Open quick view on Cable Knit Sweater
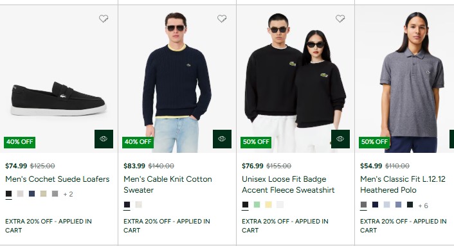Image resolution: width=454 pixels, height=246 pixels. pos(222,139)
